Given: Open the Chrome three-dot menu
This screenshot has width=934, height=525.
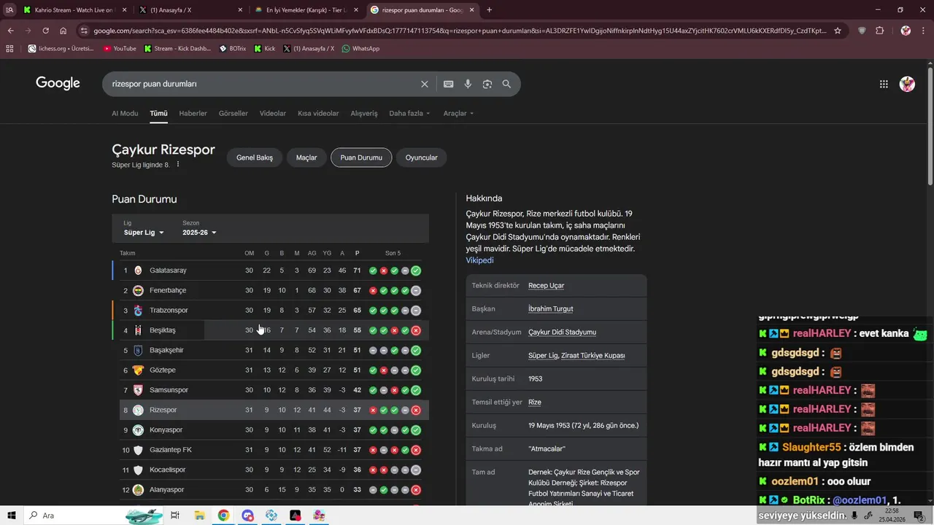Looking at the screenshot, I should click(924, 31).
